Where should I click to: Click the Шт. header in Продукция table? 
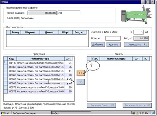[68, 59]
